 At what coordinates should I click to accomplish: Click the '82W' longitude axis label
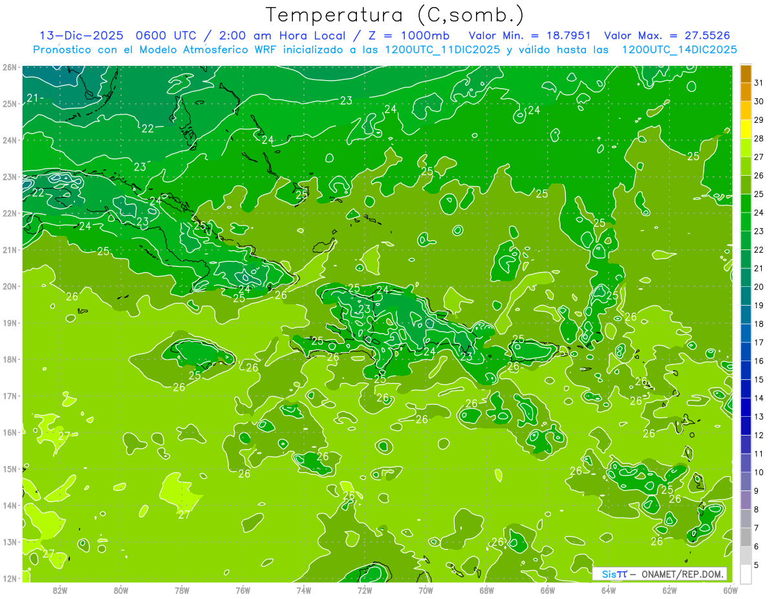(x=60, y=590)
